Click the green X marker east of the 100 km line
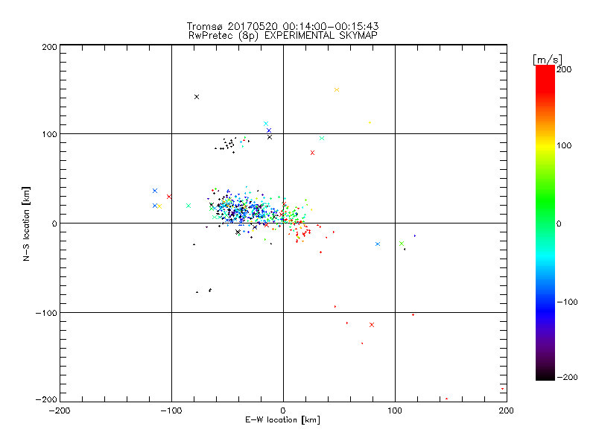The height and width of the screenshot is (447, 596). point(402,244)
